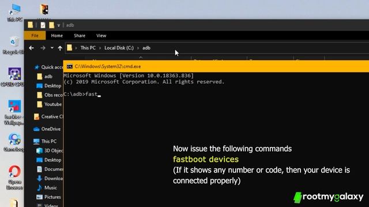Click the cmd.exe title bar

point(216,67)
